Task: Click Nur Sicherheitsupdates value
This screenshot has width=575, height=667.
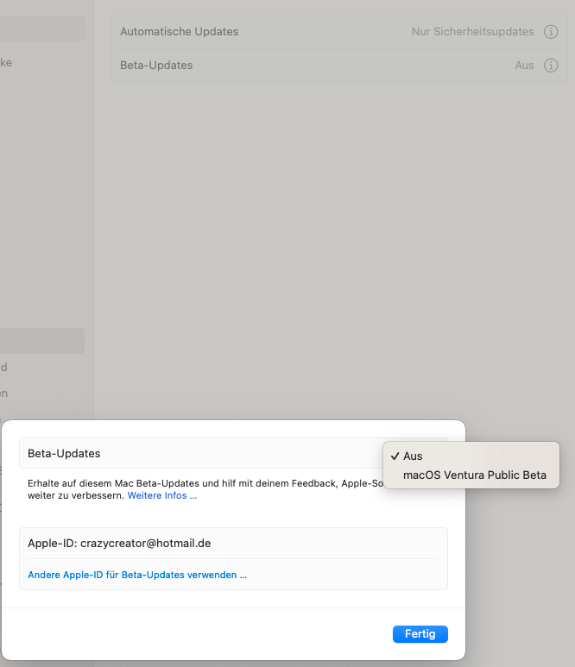Action: coord(472,31)
